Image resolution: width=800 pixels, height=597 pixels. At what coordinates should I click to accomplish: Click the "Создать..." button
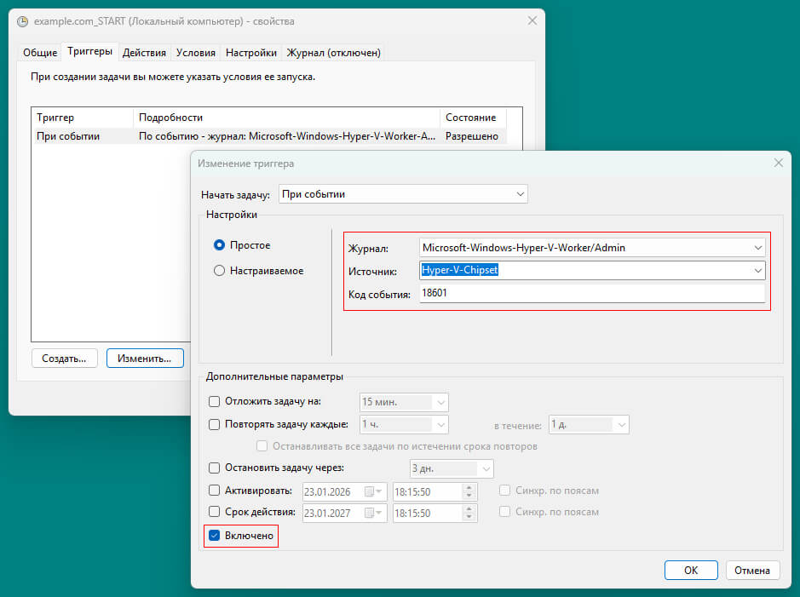coord(64,358)
